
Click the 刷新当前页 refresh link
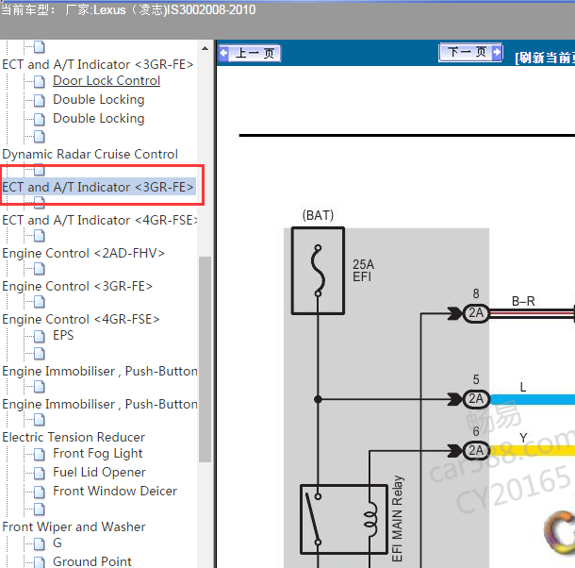click(545, 57)
